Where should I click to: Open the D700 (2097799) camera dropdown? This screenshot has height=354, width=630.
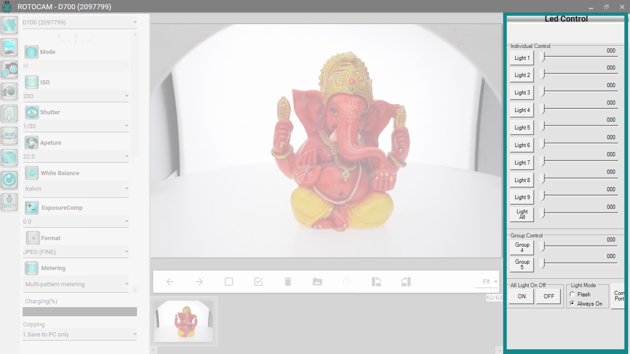(x=80, y=22)
